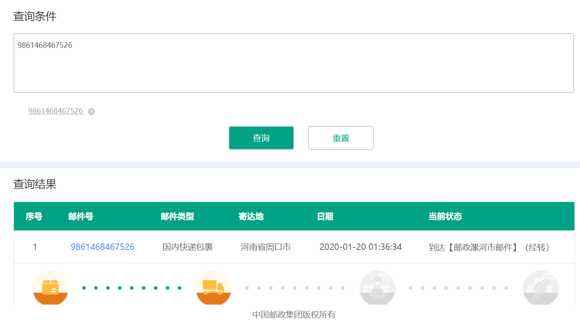This screenshot has width=580, height=322.
Task: Click the 2020-01-20 01:36:34 date cell
Action: coord(361,247)
